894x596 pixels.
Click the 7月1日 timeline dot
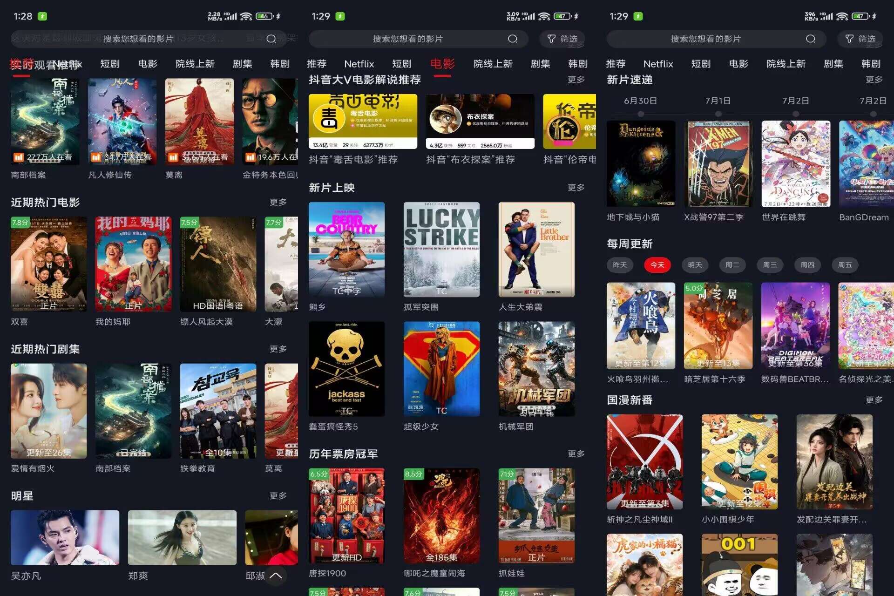click(718, 114)
